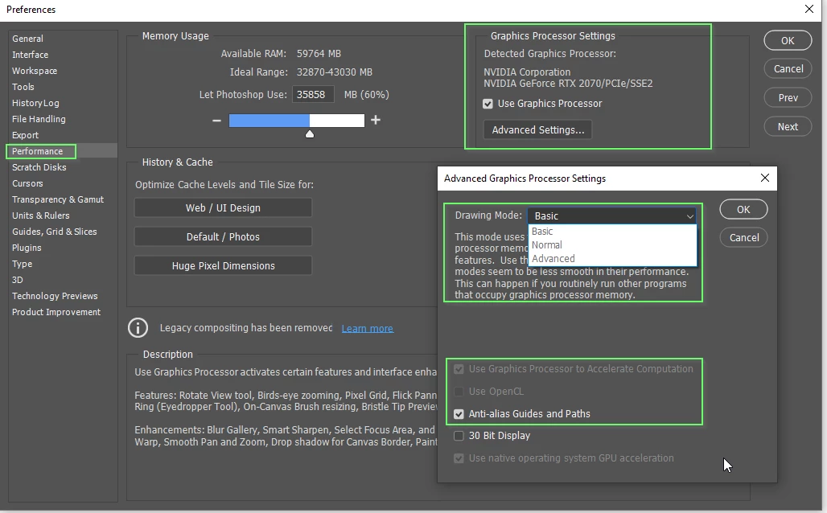
Task: Click Cancel in Advanced Graphics Processor Settings
Action: 743,238
